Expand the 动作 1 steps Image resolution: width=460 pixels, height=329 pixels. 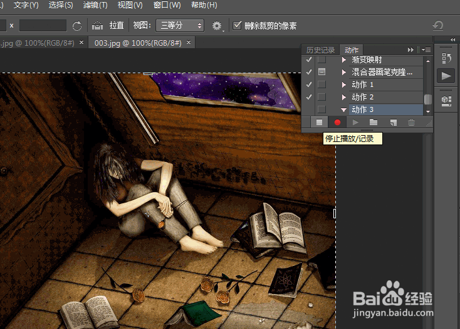(344, 84)
